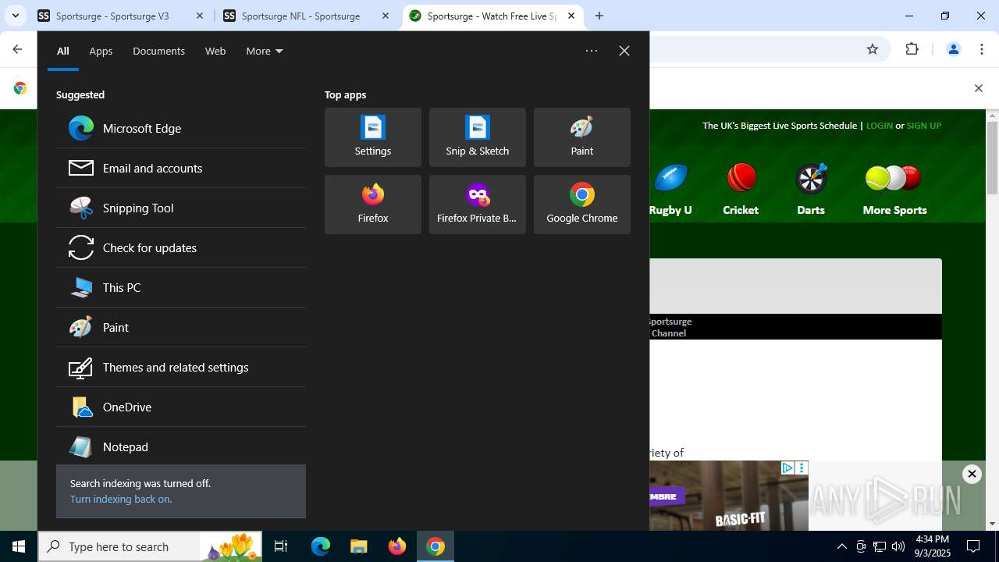
Task: Open Check for updates suggestion
Action: click(181, 247)
